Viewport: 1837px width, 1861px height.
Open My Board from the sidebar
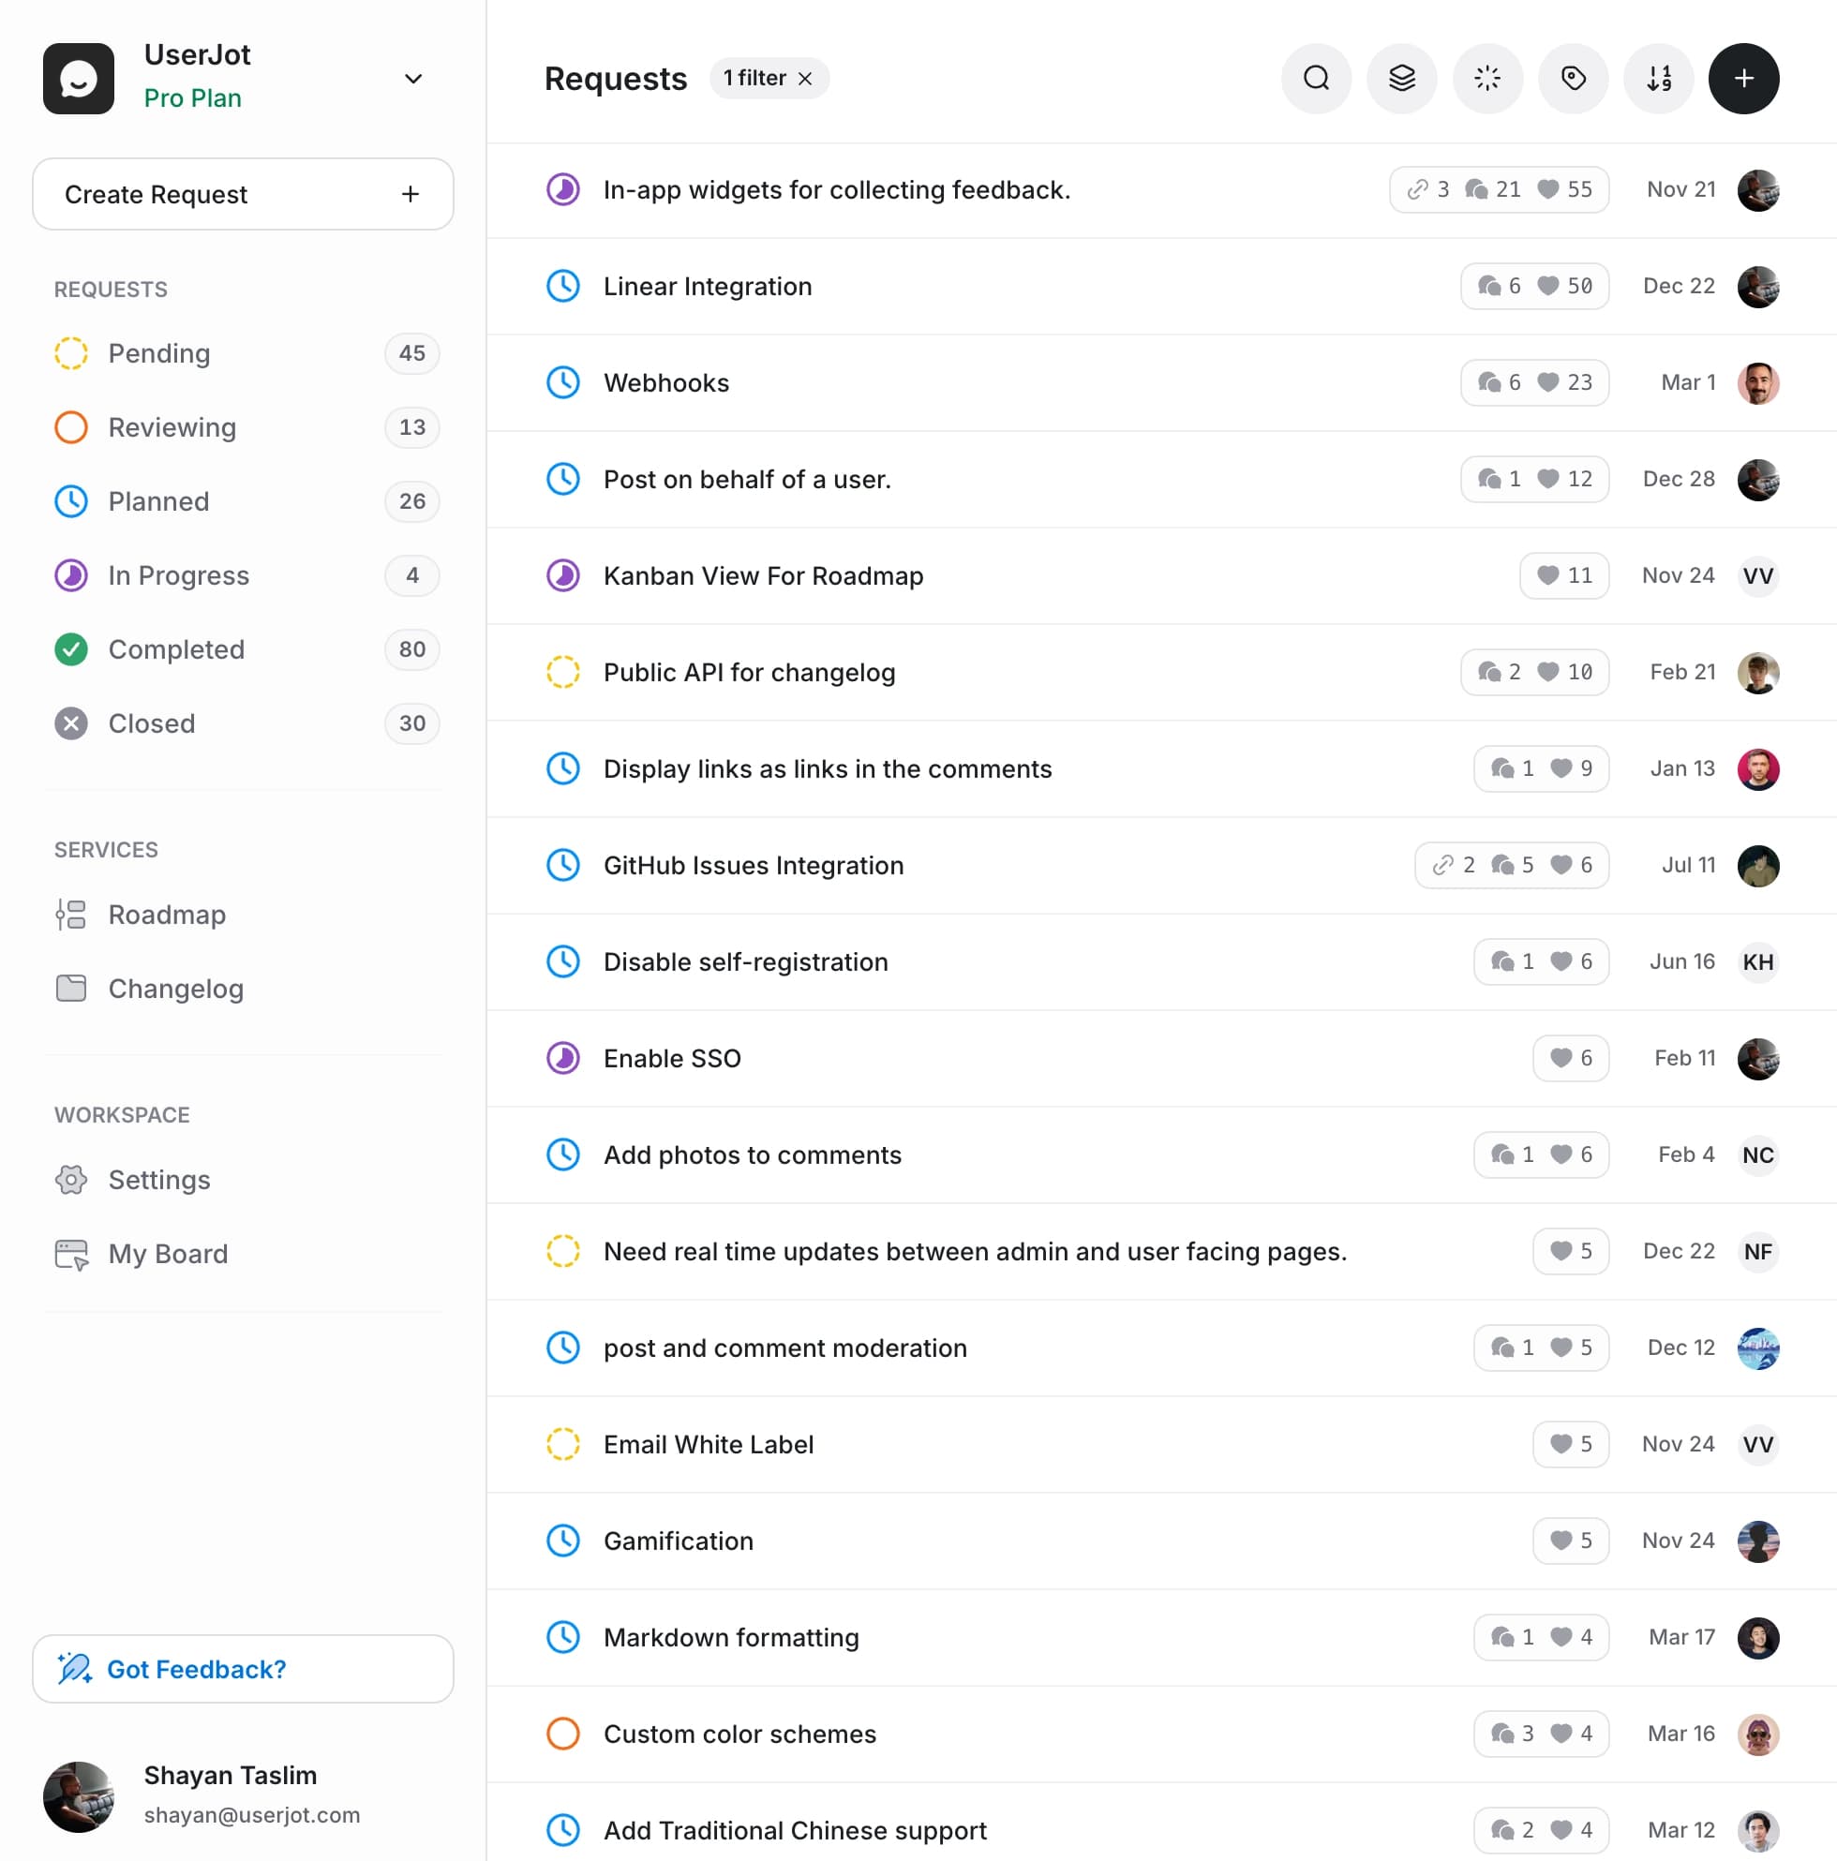pos(167,1253)
